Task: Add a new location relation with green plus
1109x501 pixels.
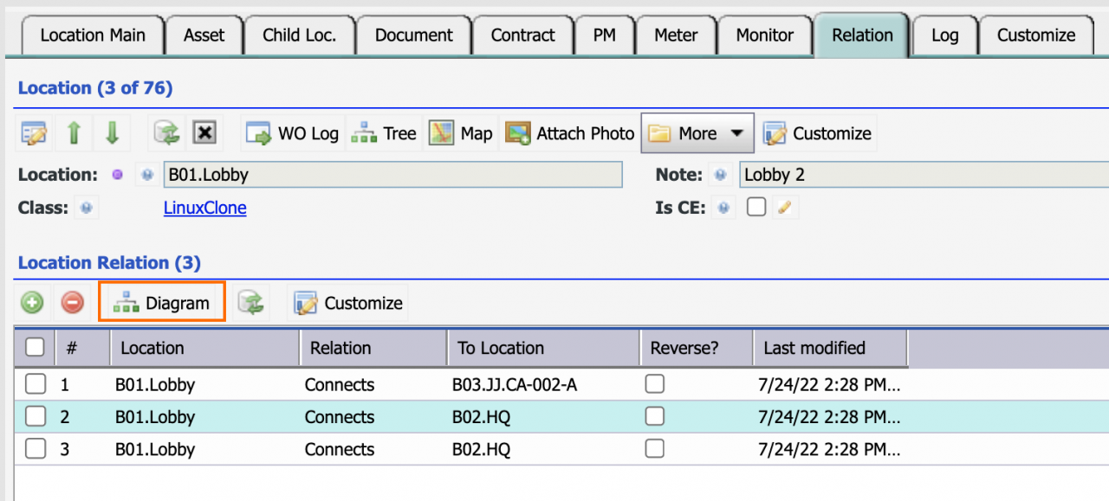Action: coord(33,303)
